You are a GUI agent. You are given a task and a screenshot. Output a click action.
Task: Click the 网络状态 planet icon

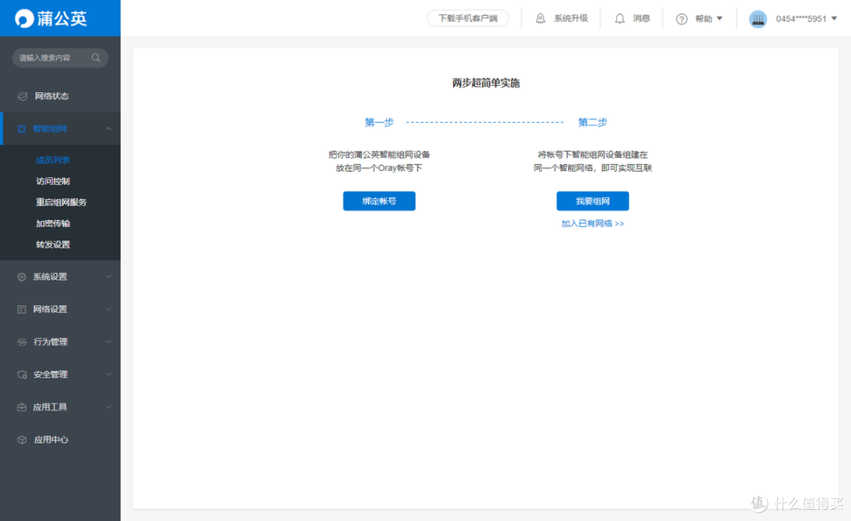click(x=22, y=96)
